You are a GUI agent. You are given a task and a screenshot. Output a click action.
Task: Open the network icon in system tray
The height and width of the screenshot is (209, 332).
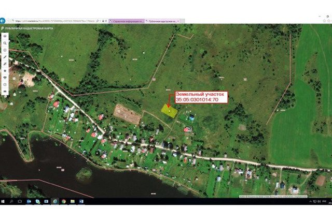click(315, 202)
